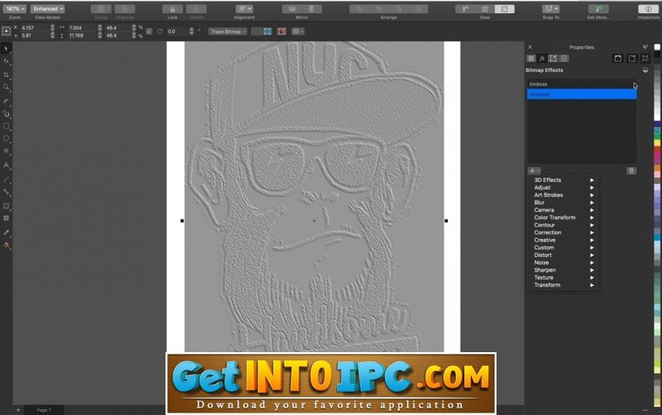Select the Rectangle tool
The image size is (662, 415).
pyautogui.click(x=6, y=126)
